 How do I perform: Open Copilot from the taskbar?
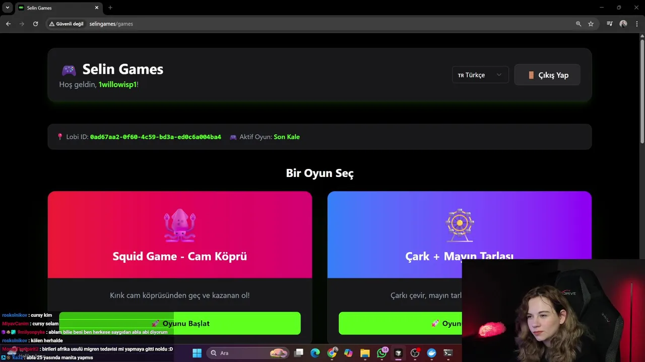[348, 353]
